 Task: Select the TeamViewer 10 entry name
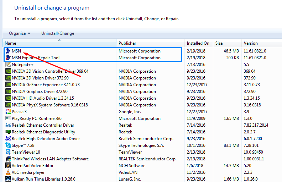(26, 152)
